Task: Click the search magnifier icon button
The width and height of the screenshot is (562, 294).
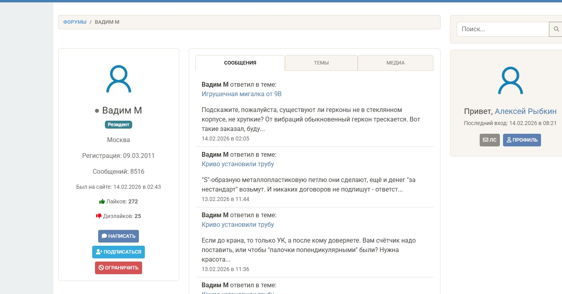Action: [x=556, y=29]
